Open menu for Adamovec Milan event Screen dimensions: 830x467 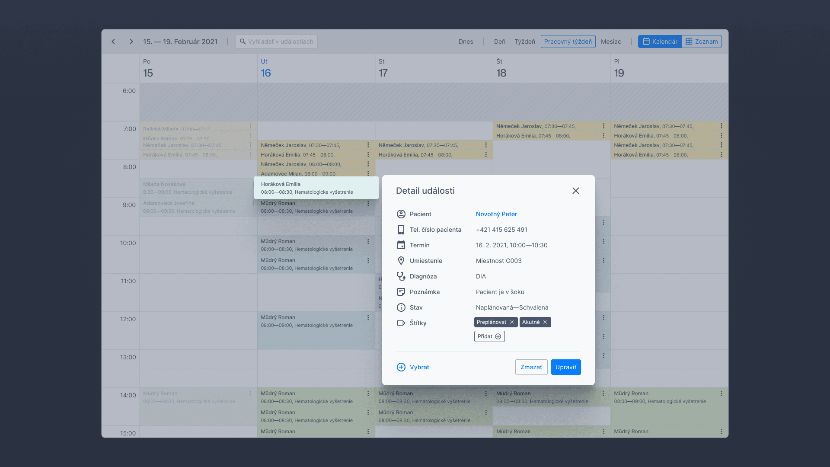click(368, 173)
